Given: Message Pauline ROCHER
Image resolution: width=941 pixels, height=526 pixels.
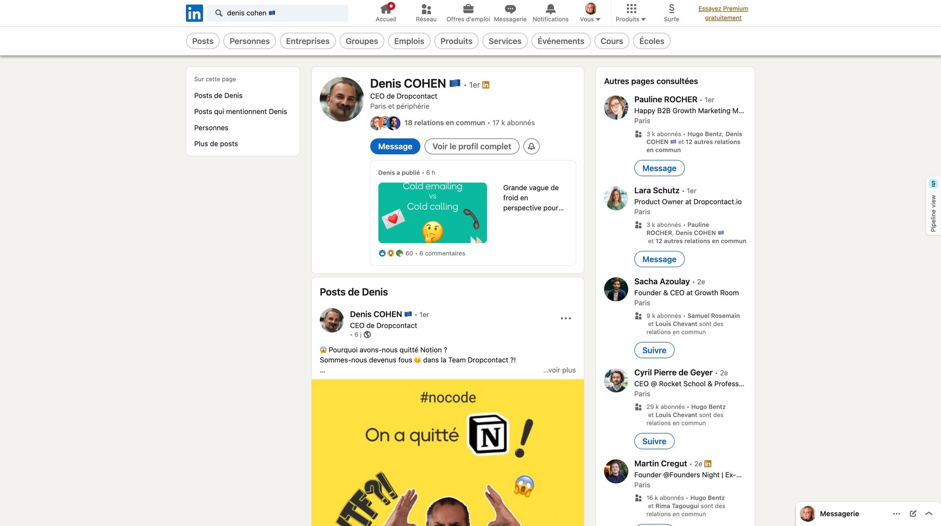Looking at the screenshot, I should point(659,168).
